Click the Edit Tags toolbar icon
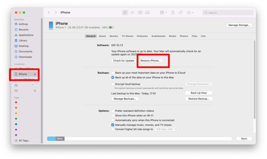This screenshot has height=159, width=267. click(x=181, y=12)
